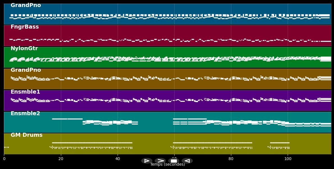Select the Ensmble1 track label
Screen dimensions: 334x169
point(25,92)
